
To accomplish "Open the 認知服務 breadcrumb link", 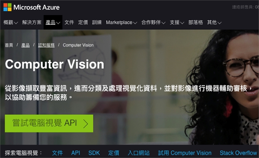I will point(46,45).
